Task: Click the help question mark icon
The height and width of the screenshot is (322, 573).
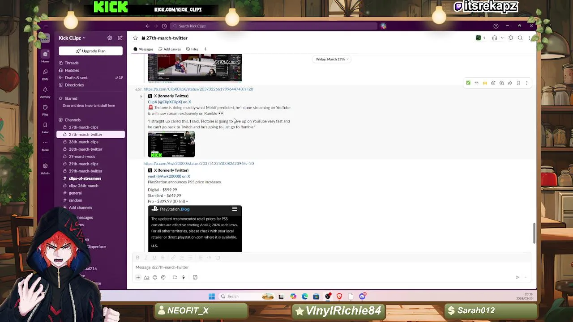Action: point(496,26)
